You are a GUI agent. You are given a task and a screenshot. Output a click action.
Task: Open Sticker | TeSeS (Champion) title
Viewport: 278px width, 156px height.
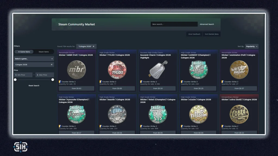point(158,101)
